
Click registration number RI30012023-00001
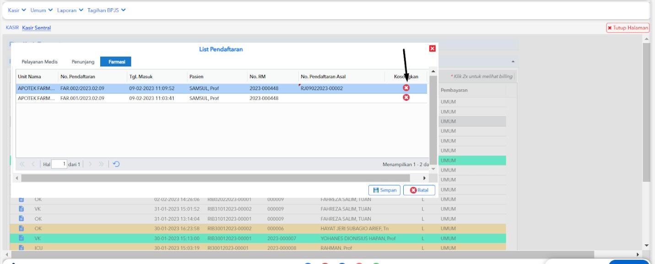click(x=229, y=248)
